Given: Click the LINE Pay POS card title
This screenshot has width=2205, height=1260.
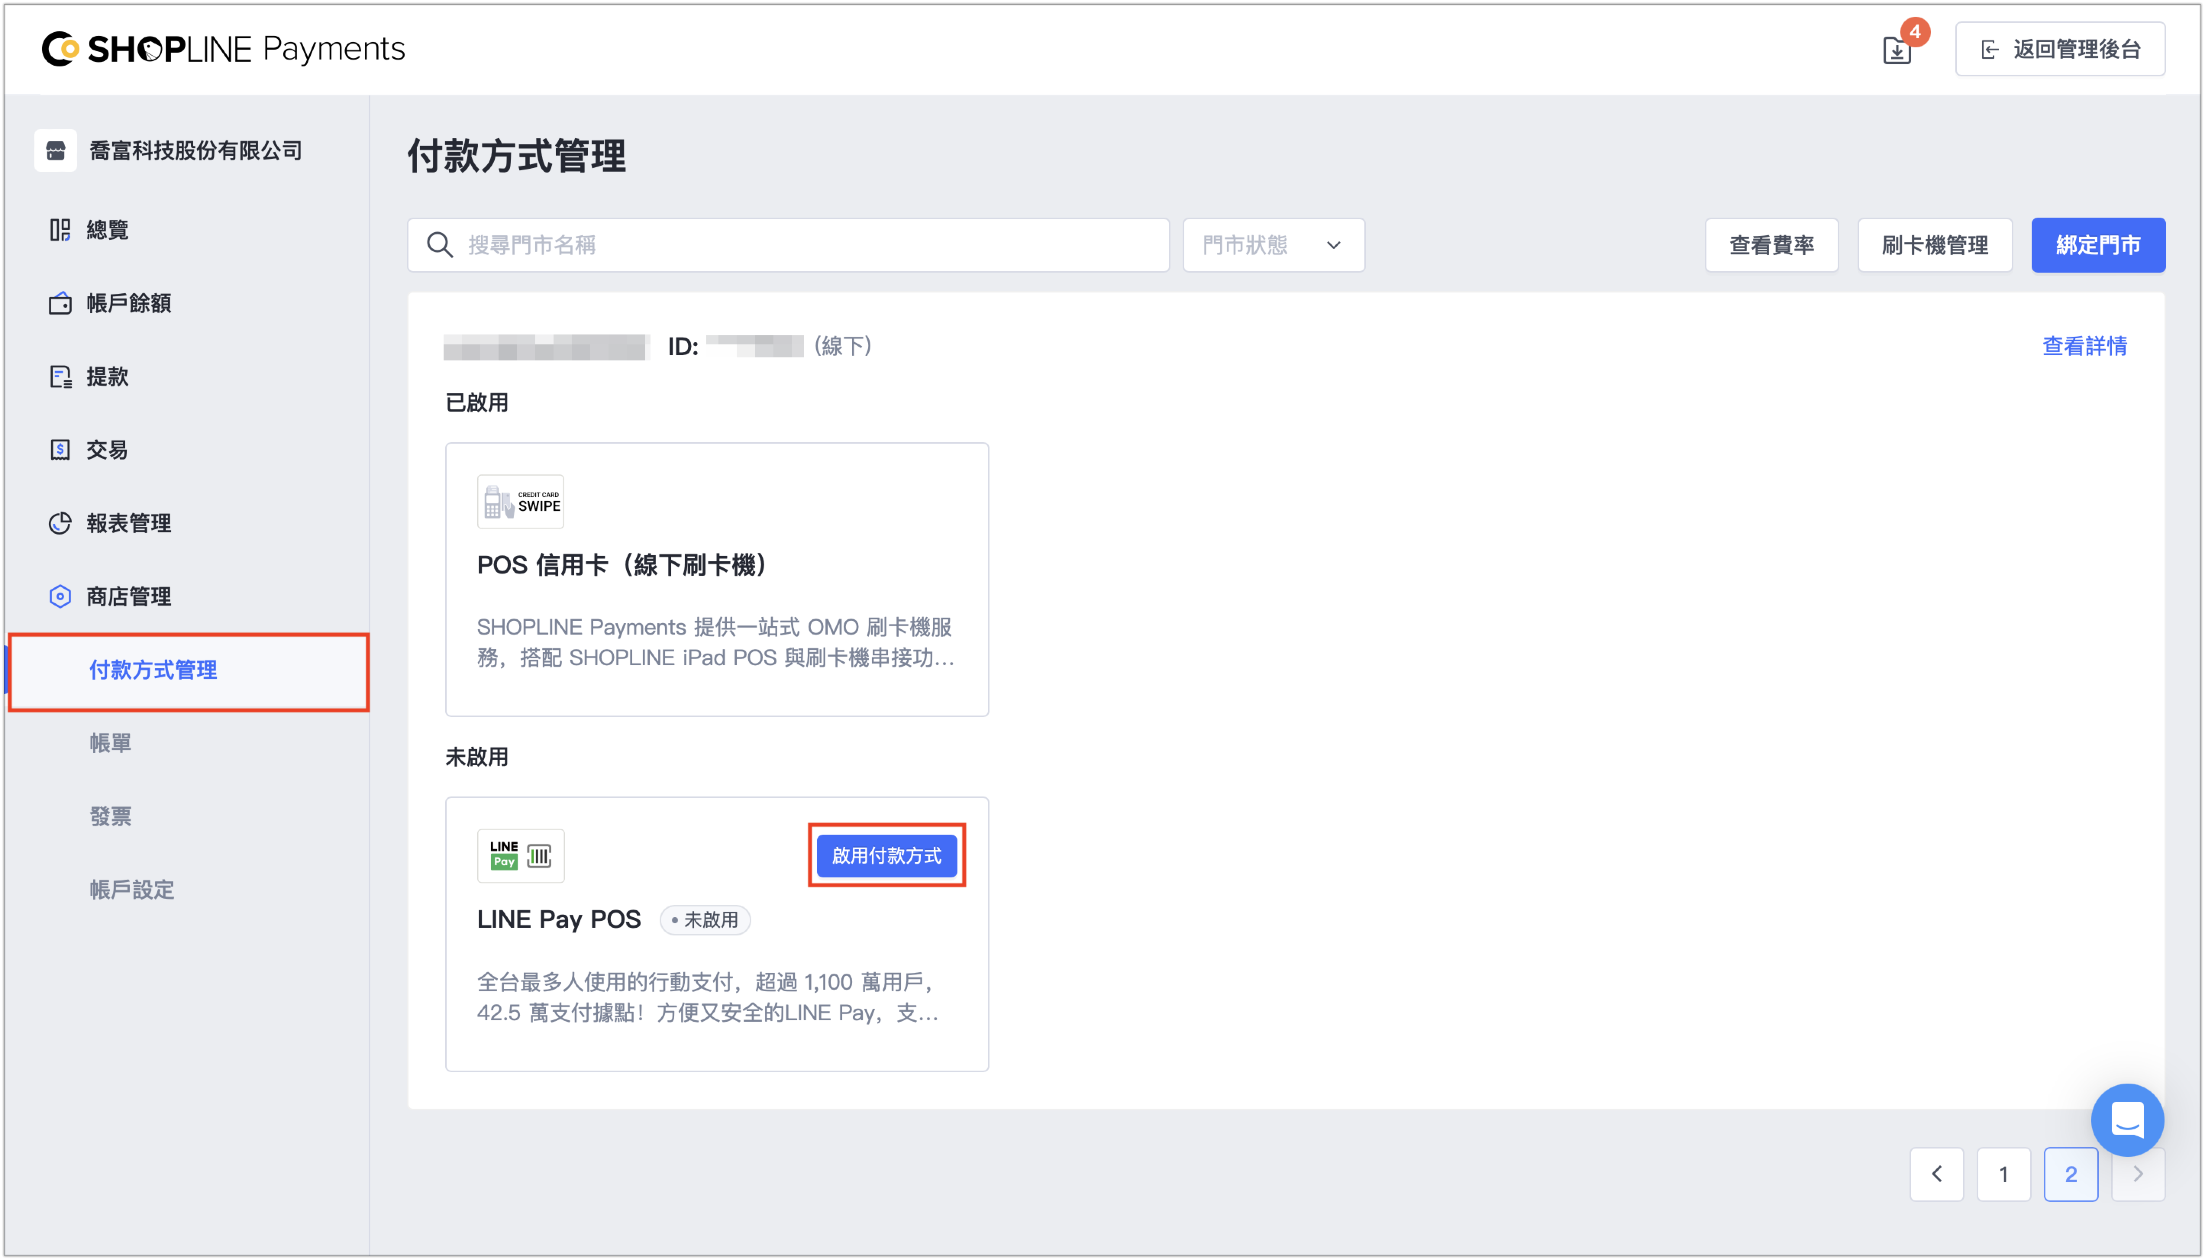Looking at the screenshot, I should coord(559,919).
